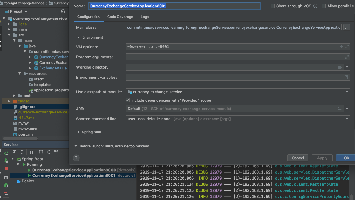This screenshot has width=355, height=200.
Task: Open the JRE dropdown arrow
Action: click(x=347, y=109)
